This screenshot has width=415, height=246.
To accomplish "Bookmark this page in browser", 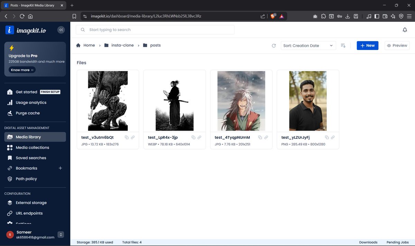I will [74, 16].
